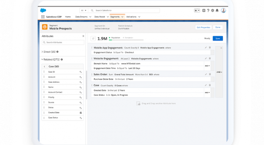Select the Case Address attribute

coord(63,82)
